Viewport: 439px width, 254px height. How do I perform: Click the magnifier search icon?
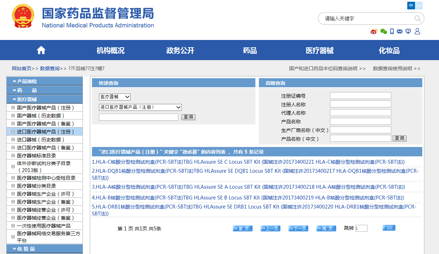417,19
